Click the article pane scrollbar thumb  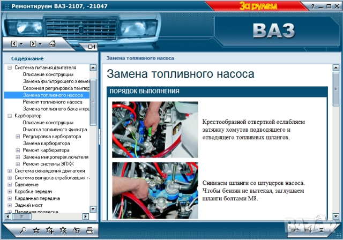(336, 89)
